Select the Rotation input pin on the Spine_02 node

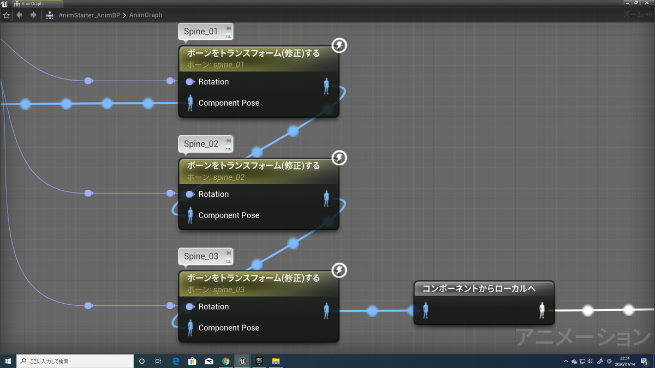tap(190, 194)
